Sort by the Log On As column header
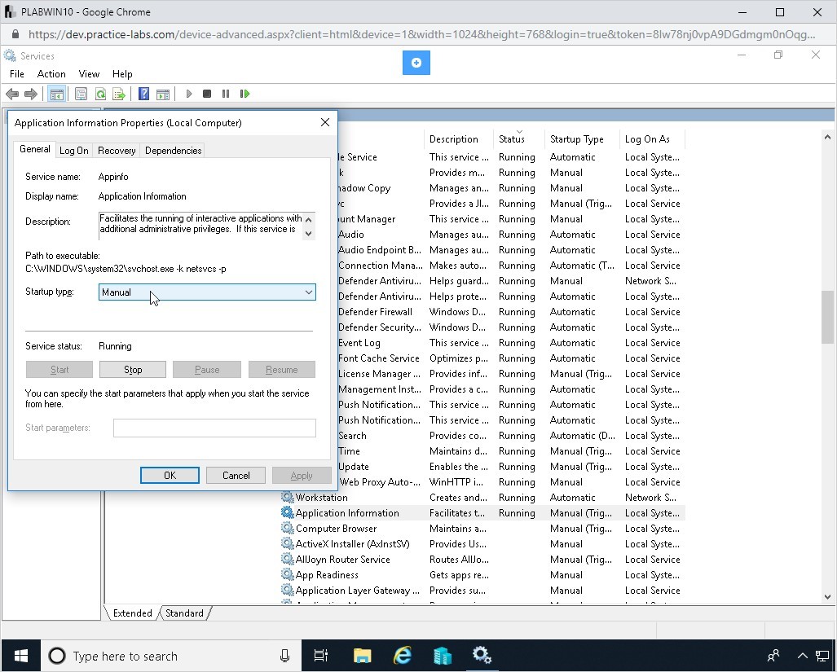837x672 pixels. pyautogui.click(x=652, y=139)
